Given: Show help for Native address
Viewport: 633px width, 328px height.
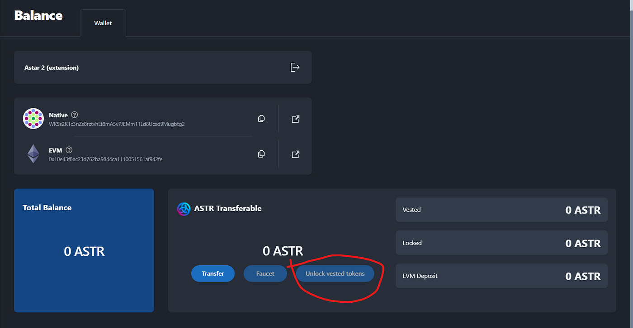Looking at the screenshot, I should point(75,115).
